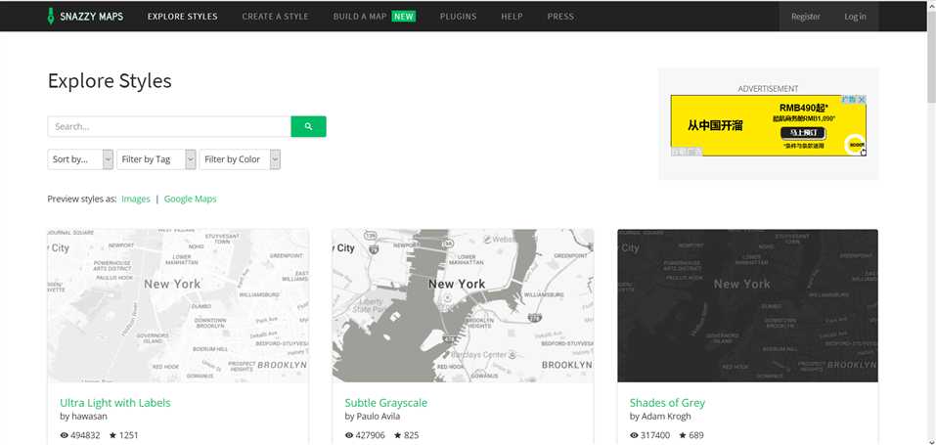Click the Explore Styles page heading
Image resolution: width=936 pixels, height=445 pixels.
point(110,81)
